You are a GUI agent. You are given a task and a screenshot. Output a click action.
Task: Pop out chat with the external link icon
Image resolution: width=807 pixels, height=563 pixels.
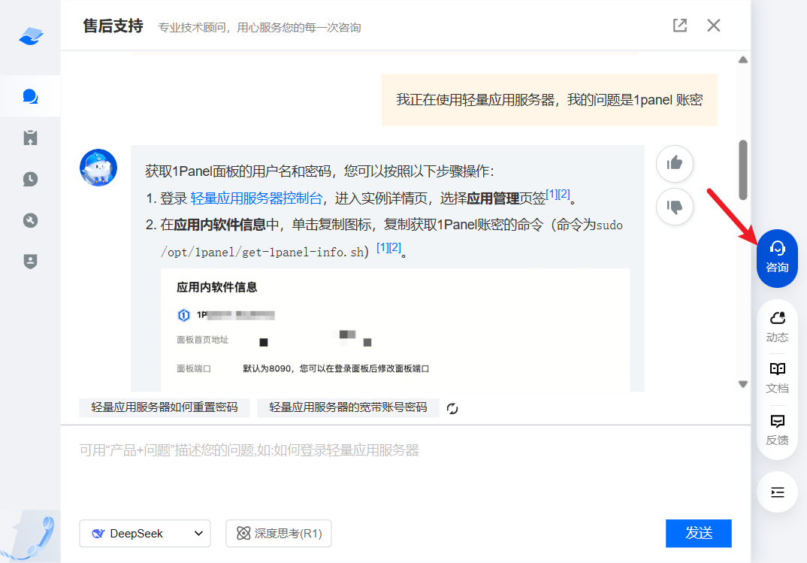coord(679,25)
